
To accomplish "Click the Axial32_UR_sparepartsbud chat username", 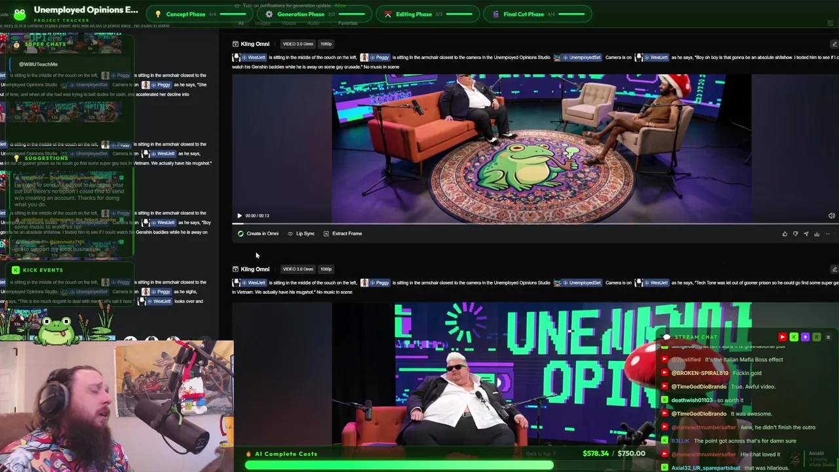I will pyautogui.click(x=705, y=467).
